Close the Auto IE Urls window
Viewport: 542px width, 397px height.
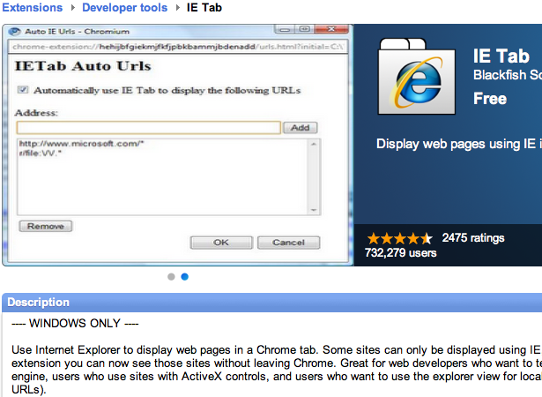point(331,29)
